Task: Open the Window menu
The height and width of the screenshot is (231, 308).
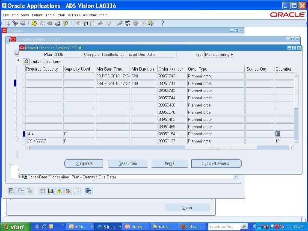Action: pyautogui.click(x=90, y=15)
